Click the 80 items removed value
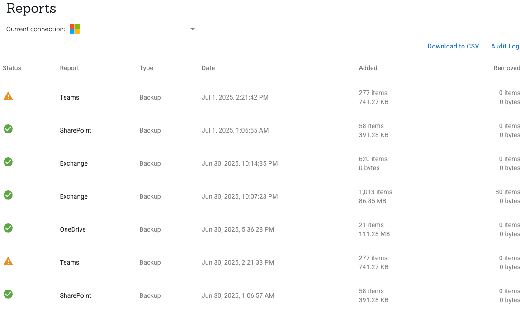 (x=507, y=192)
